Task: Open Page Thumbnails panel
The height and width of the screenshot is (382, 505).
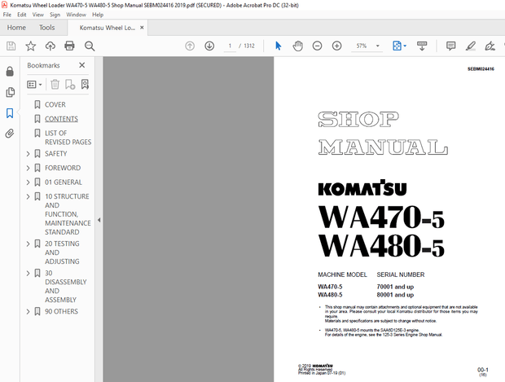Action: pyautogui.click(x=10, y=92)
